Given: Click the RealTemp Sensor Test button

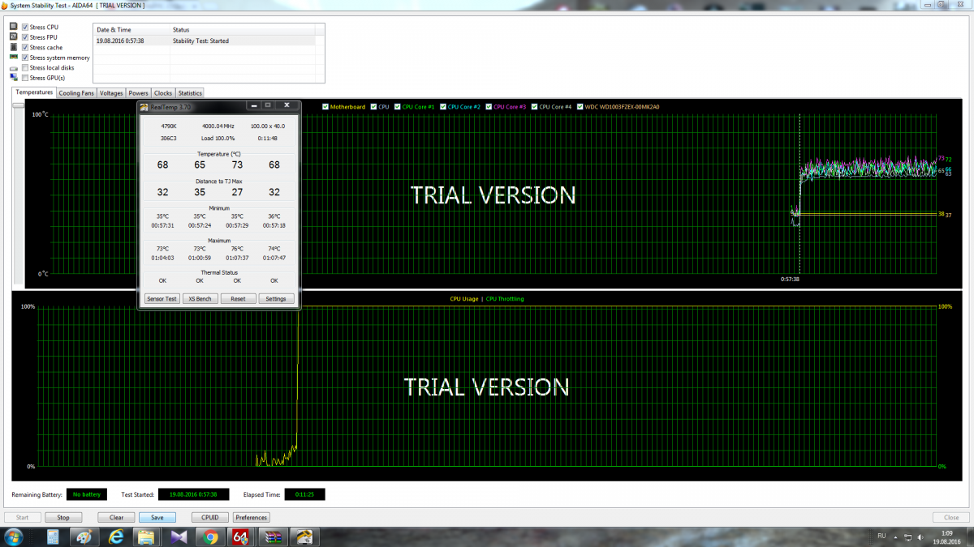Looking at the screenshot, I should click(x=161, y=299).
